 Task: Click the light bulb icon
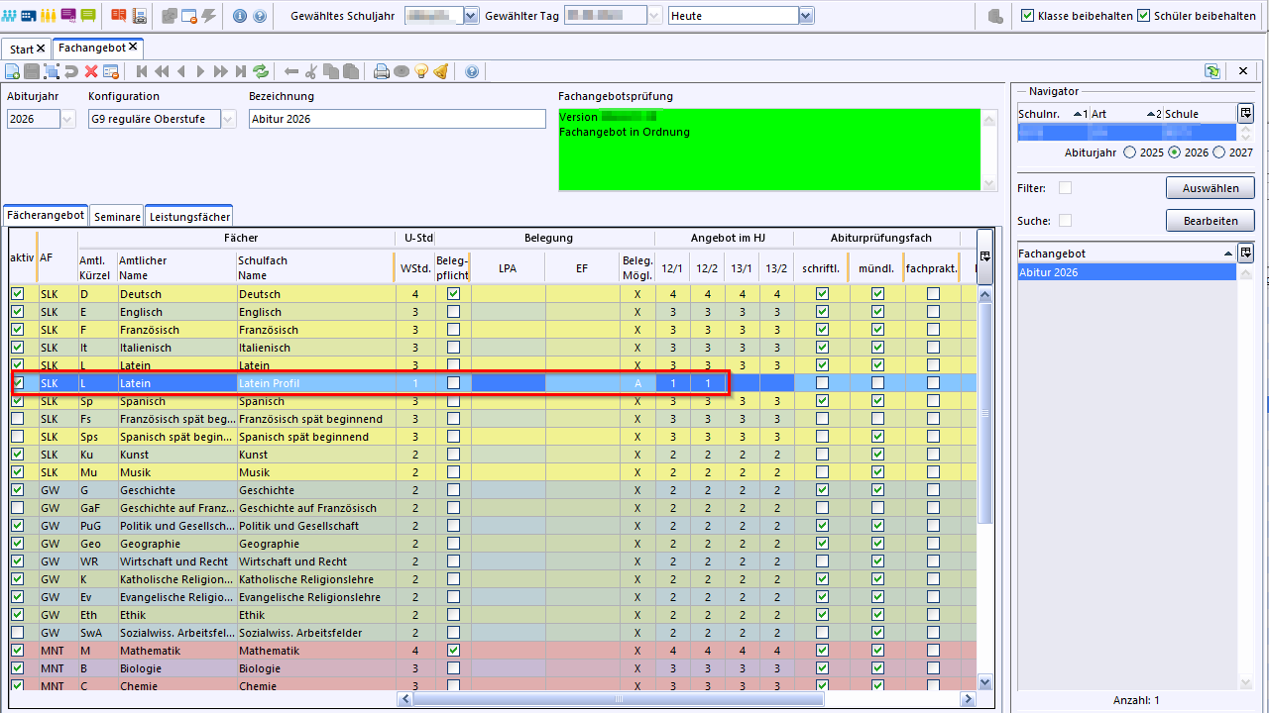[x=421, y=71]
